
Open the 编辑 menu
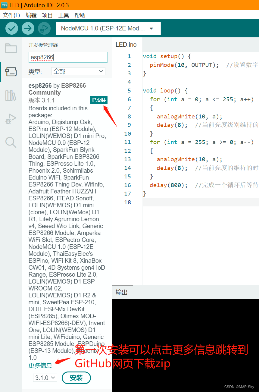pyautogui.click(x=31, y=15)
